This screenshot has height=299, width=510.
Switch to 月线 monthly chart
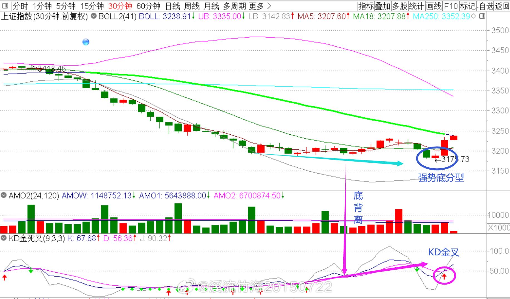211,6
